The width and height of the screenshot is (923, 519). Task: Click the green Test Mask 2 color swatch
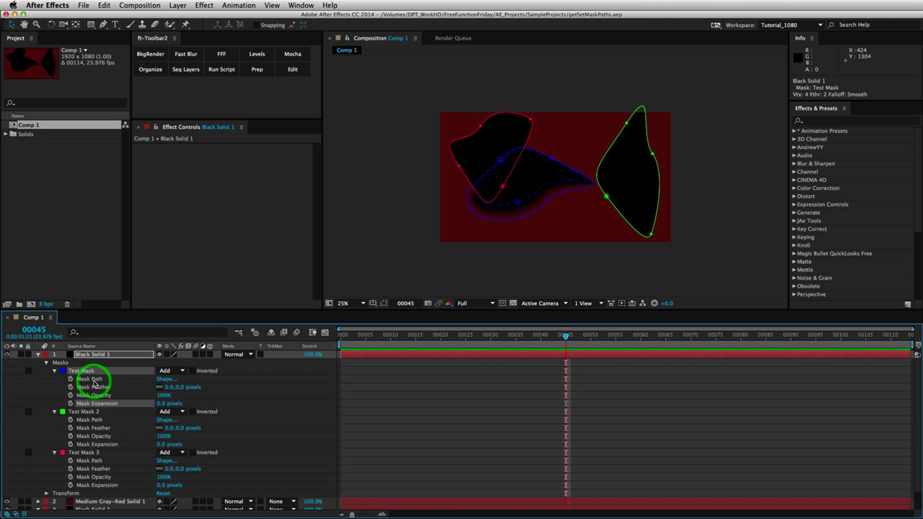pos(63,412)
